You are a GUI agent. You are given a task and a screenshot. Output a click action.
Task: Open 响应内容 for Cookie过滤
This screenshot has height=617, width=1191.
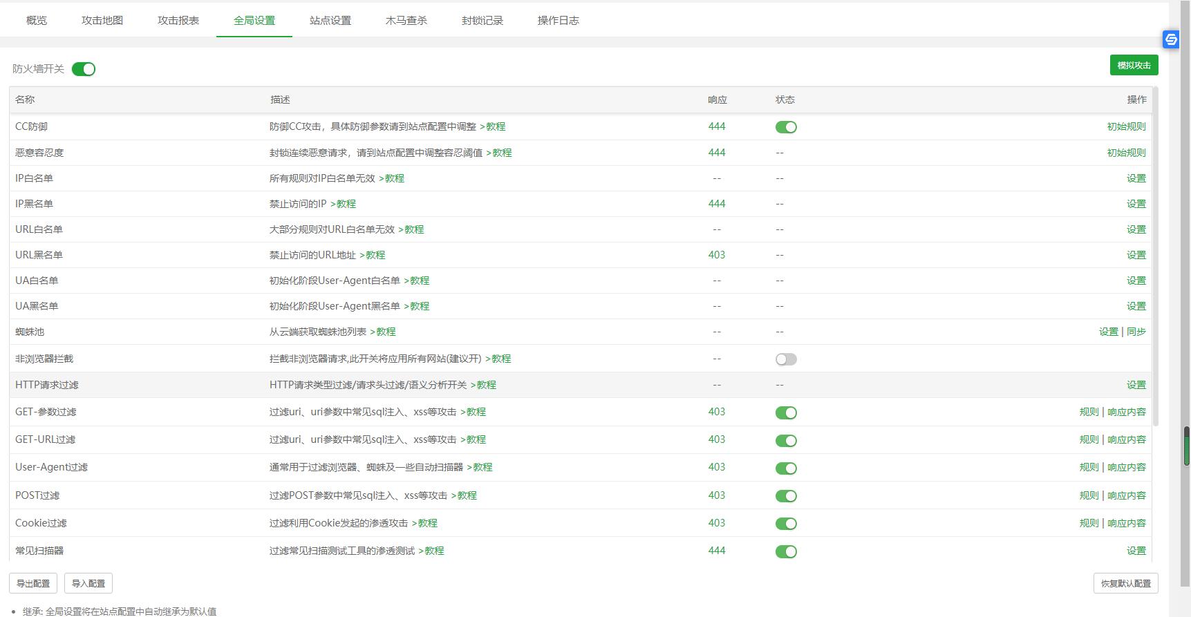1126,523
